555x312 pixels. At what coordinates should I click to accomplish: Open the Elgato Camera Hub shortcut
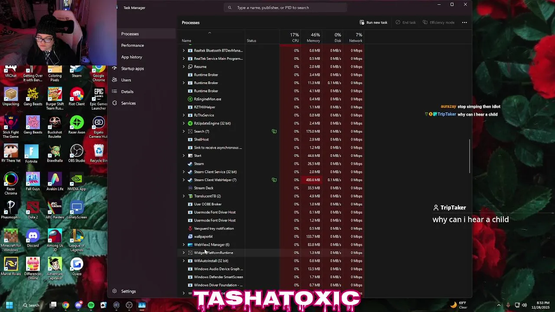98,127
